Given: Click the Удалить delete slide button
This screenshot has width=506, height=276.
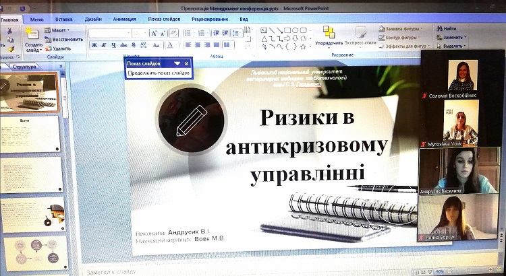Looking at the screenshot, I should (58, 48).
